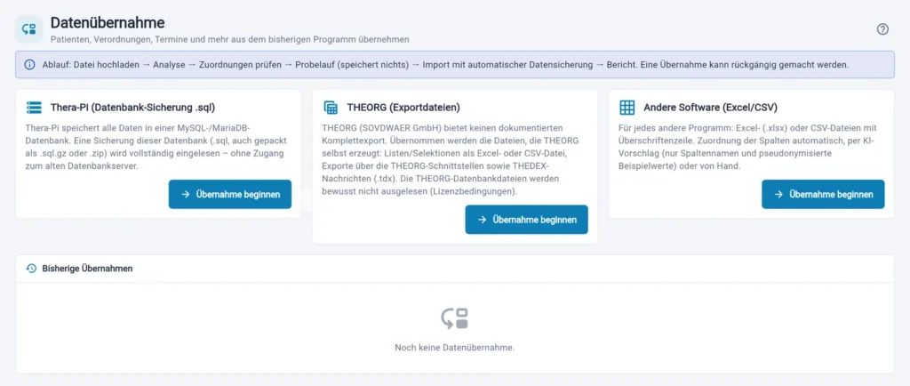Click the 'Noch keine Datenübernahme.' message
Screen dimensions: 910x386
[x=454, y=348]
